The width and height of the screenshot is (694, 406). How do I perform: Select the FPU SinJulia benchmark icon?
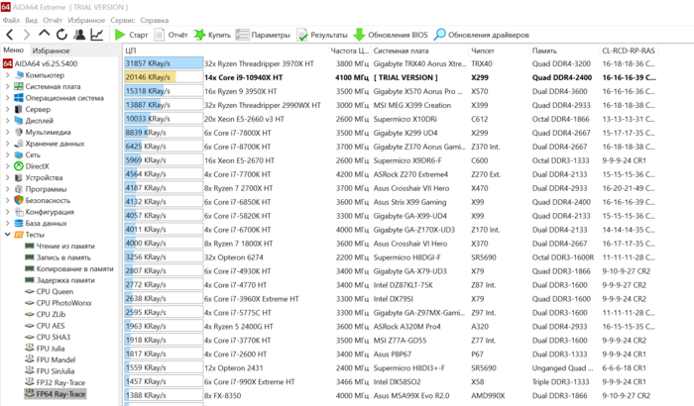29,371
